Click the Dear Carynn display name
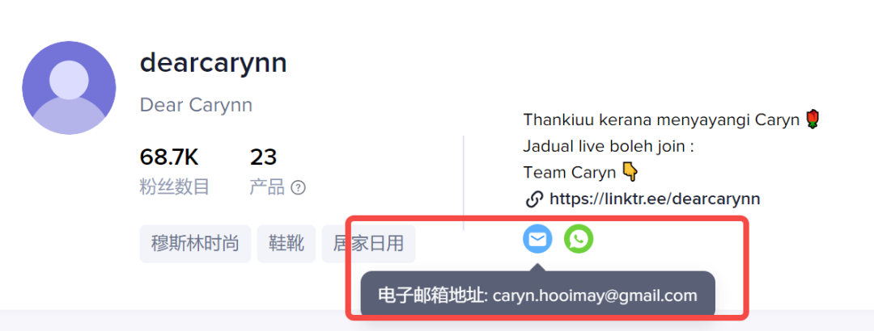Viewport: 874px width, 331px height. (x=196, y=105)
